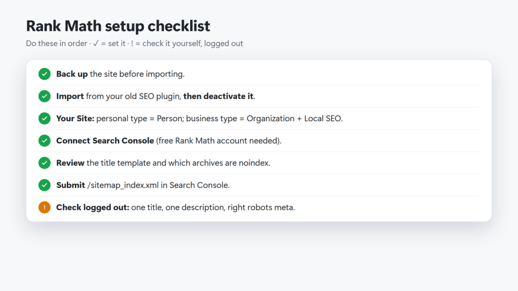The height and width of the screenshot is (291, 518).
Task: Click the green check icon beside Your Site
Action: click(45, 118)
